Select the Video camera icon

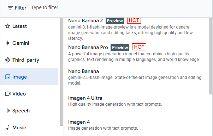[x=8, y=94]
